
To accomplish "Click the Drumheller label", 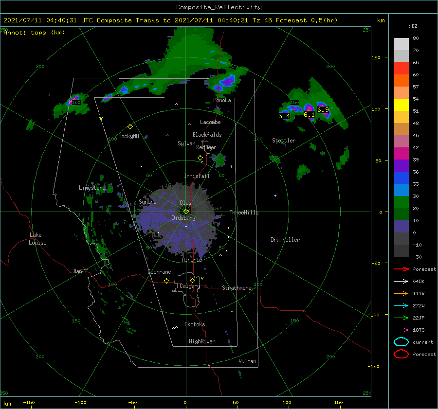I will pyautogui.click(x=285, y=240).
